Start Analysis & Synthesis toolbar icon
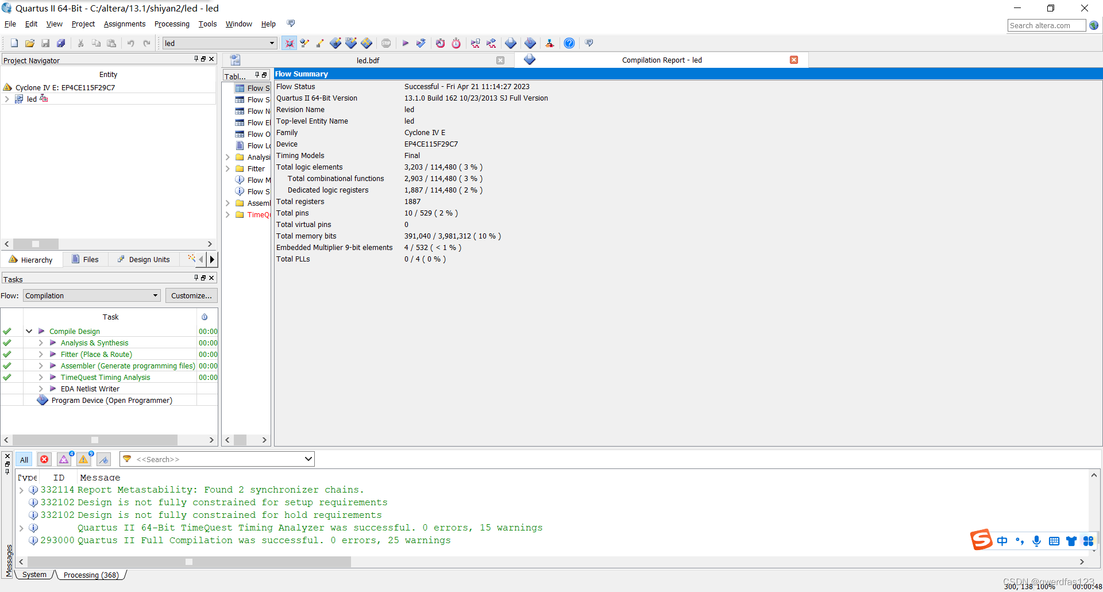Image resolution: width=1103 pixels, height=592 pixels. click(x=421, y=43)
